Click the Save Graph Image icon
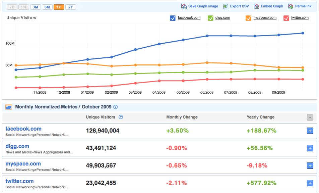The image size is (319, 193). (184, 6)
